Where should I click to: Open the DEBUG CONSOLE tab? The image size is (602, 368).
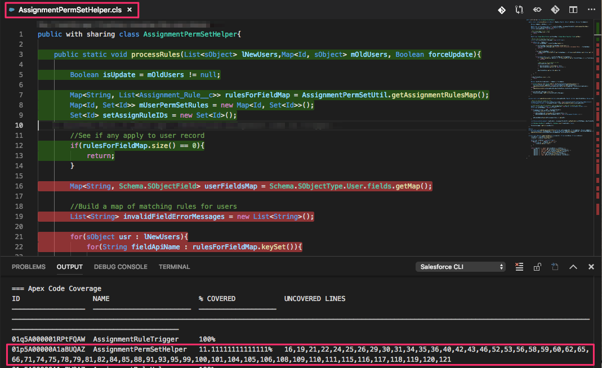(x=120, y=267)
